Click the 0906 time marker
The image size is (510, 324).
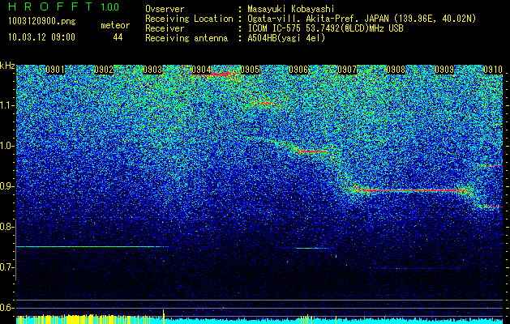(298, 70)
